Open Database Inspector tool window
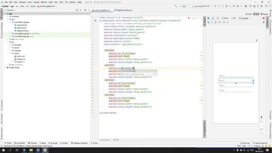 point(79,143)
